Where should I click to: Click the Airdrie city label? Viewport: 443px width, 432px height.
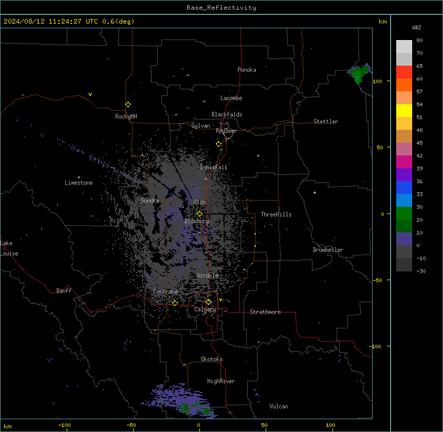pos(208,276)
